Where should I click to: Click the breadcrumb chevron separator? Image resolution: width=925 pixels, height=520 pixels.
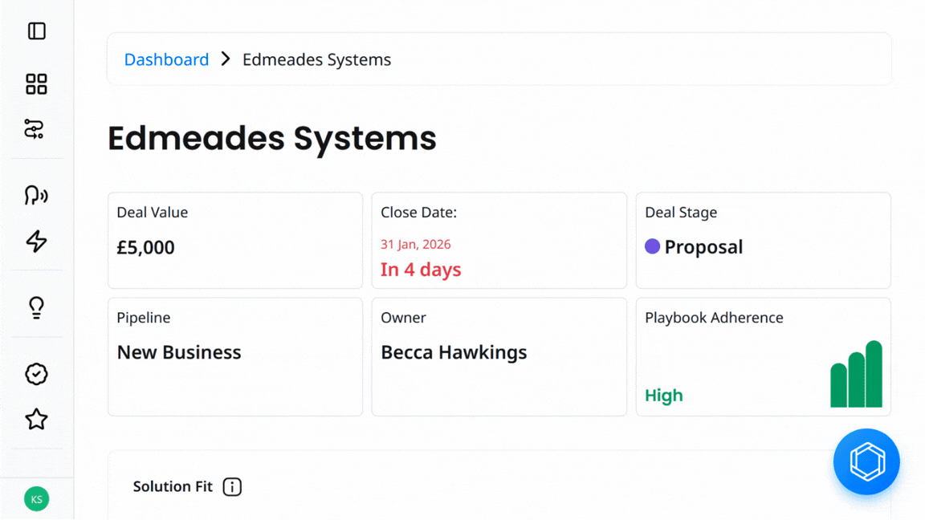(x=226, y=59)
